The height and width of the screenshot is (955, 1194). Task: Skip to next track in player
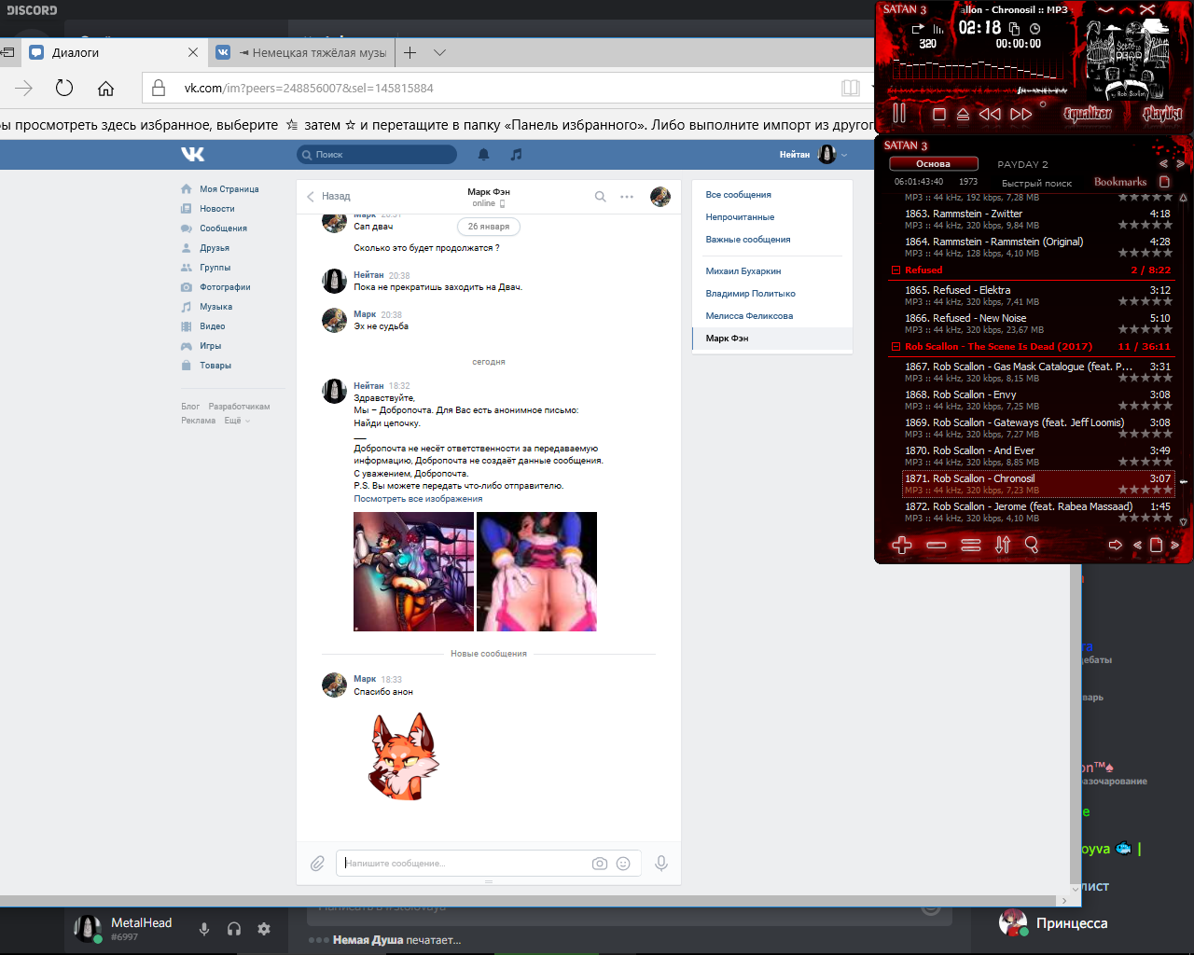point(1021,114)
